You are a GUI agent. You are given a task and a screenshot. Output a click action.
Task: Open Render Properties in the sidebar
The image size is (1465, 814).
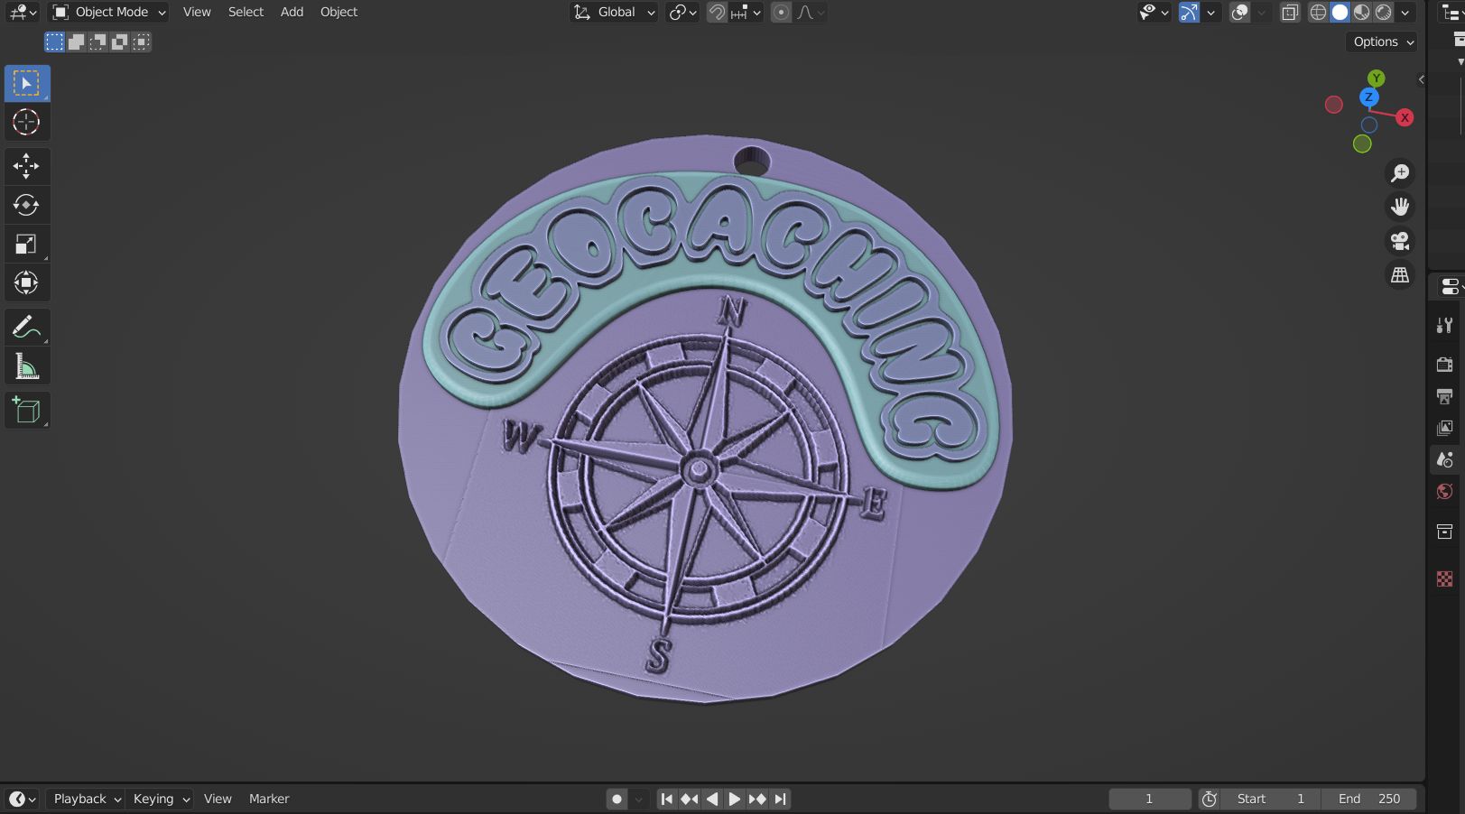point(1443,364)
